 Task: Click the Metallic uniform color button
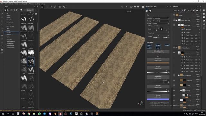coord(158,87)
